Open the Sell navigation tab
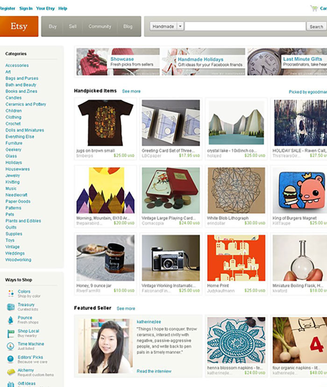327x387 pixels. (72, 27)
